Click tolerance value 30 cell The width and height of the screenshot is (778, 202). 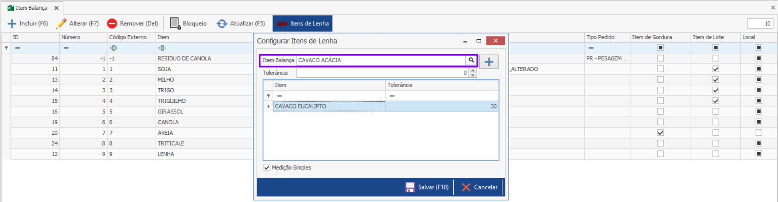pos(442,106)
